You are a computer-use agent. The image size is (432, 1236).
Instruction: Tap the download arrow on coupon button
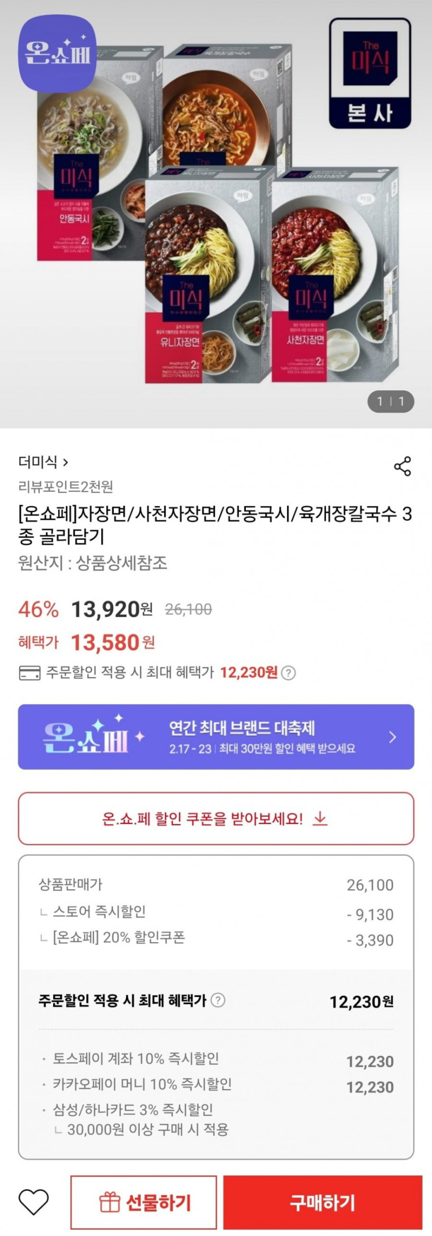(320, 818)
